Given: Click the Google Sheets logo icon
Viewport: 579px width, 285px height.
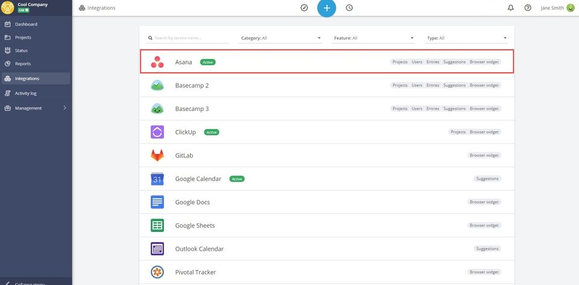Looking at the screenshot, I should (157, 225).
